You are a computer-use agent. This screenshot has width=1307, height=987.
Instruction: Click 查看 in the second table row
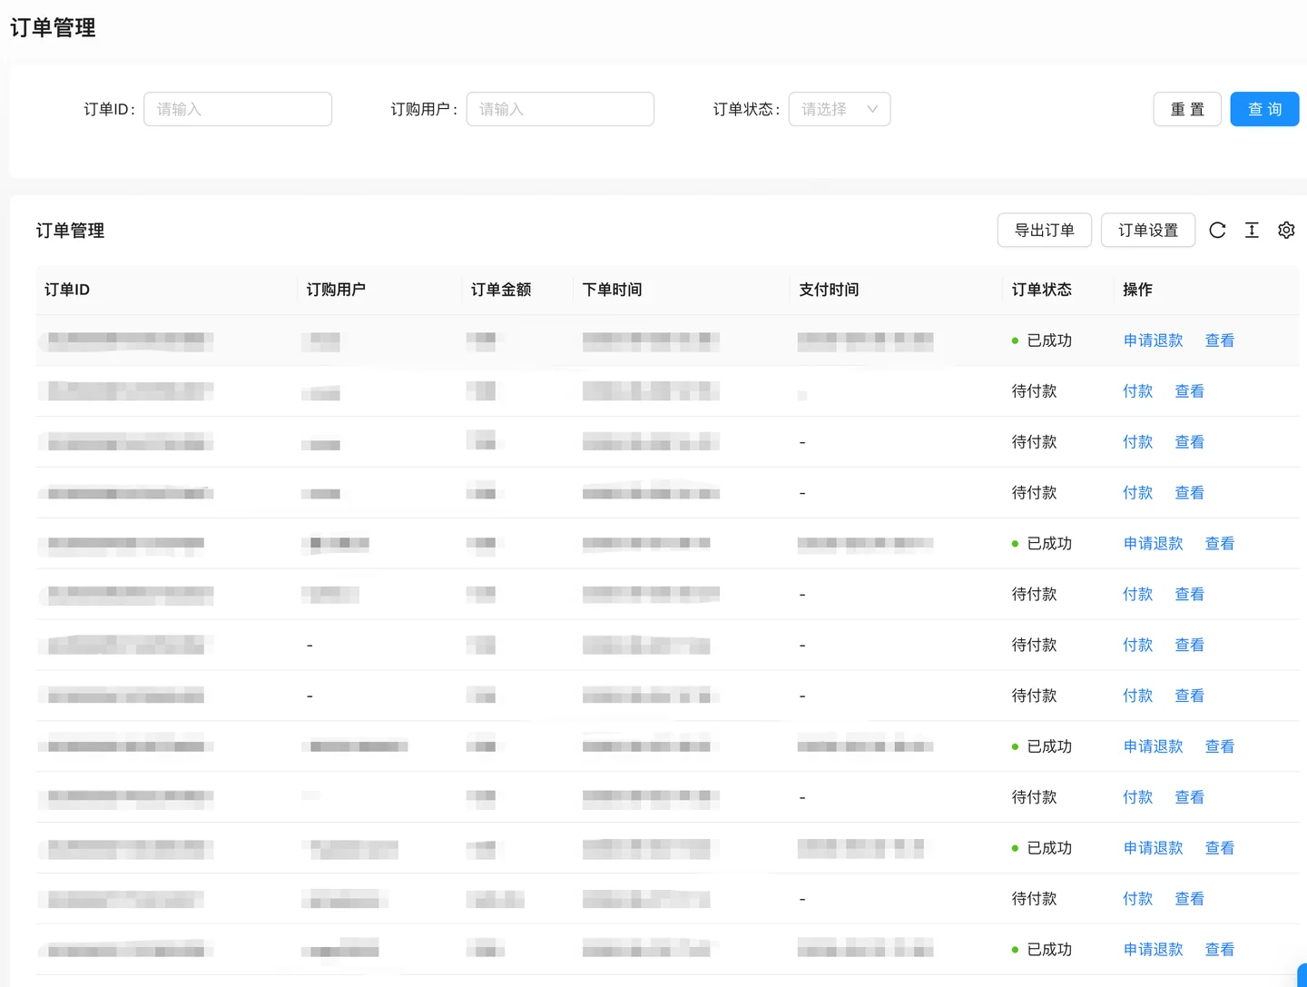tap(1190, 391)
